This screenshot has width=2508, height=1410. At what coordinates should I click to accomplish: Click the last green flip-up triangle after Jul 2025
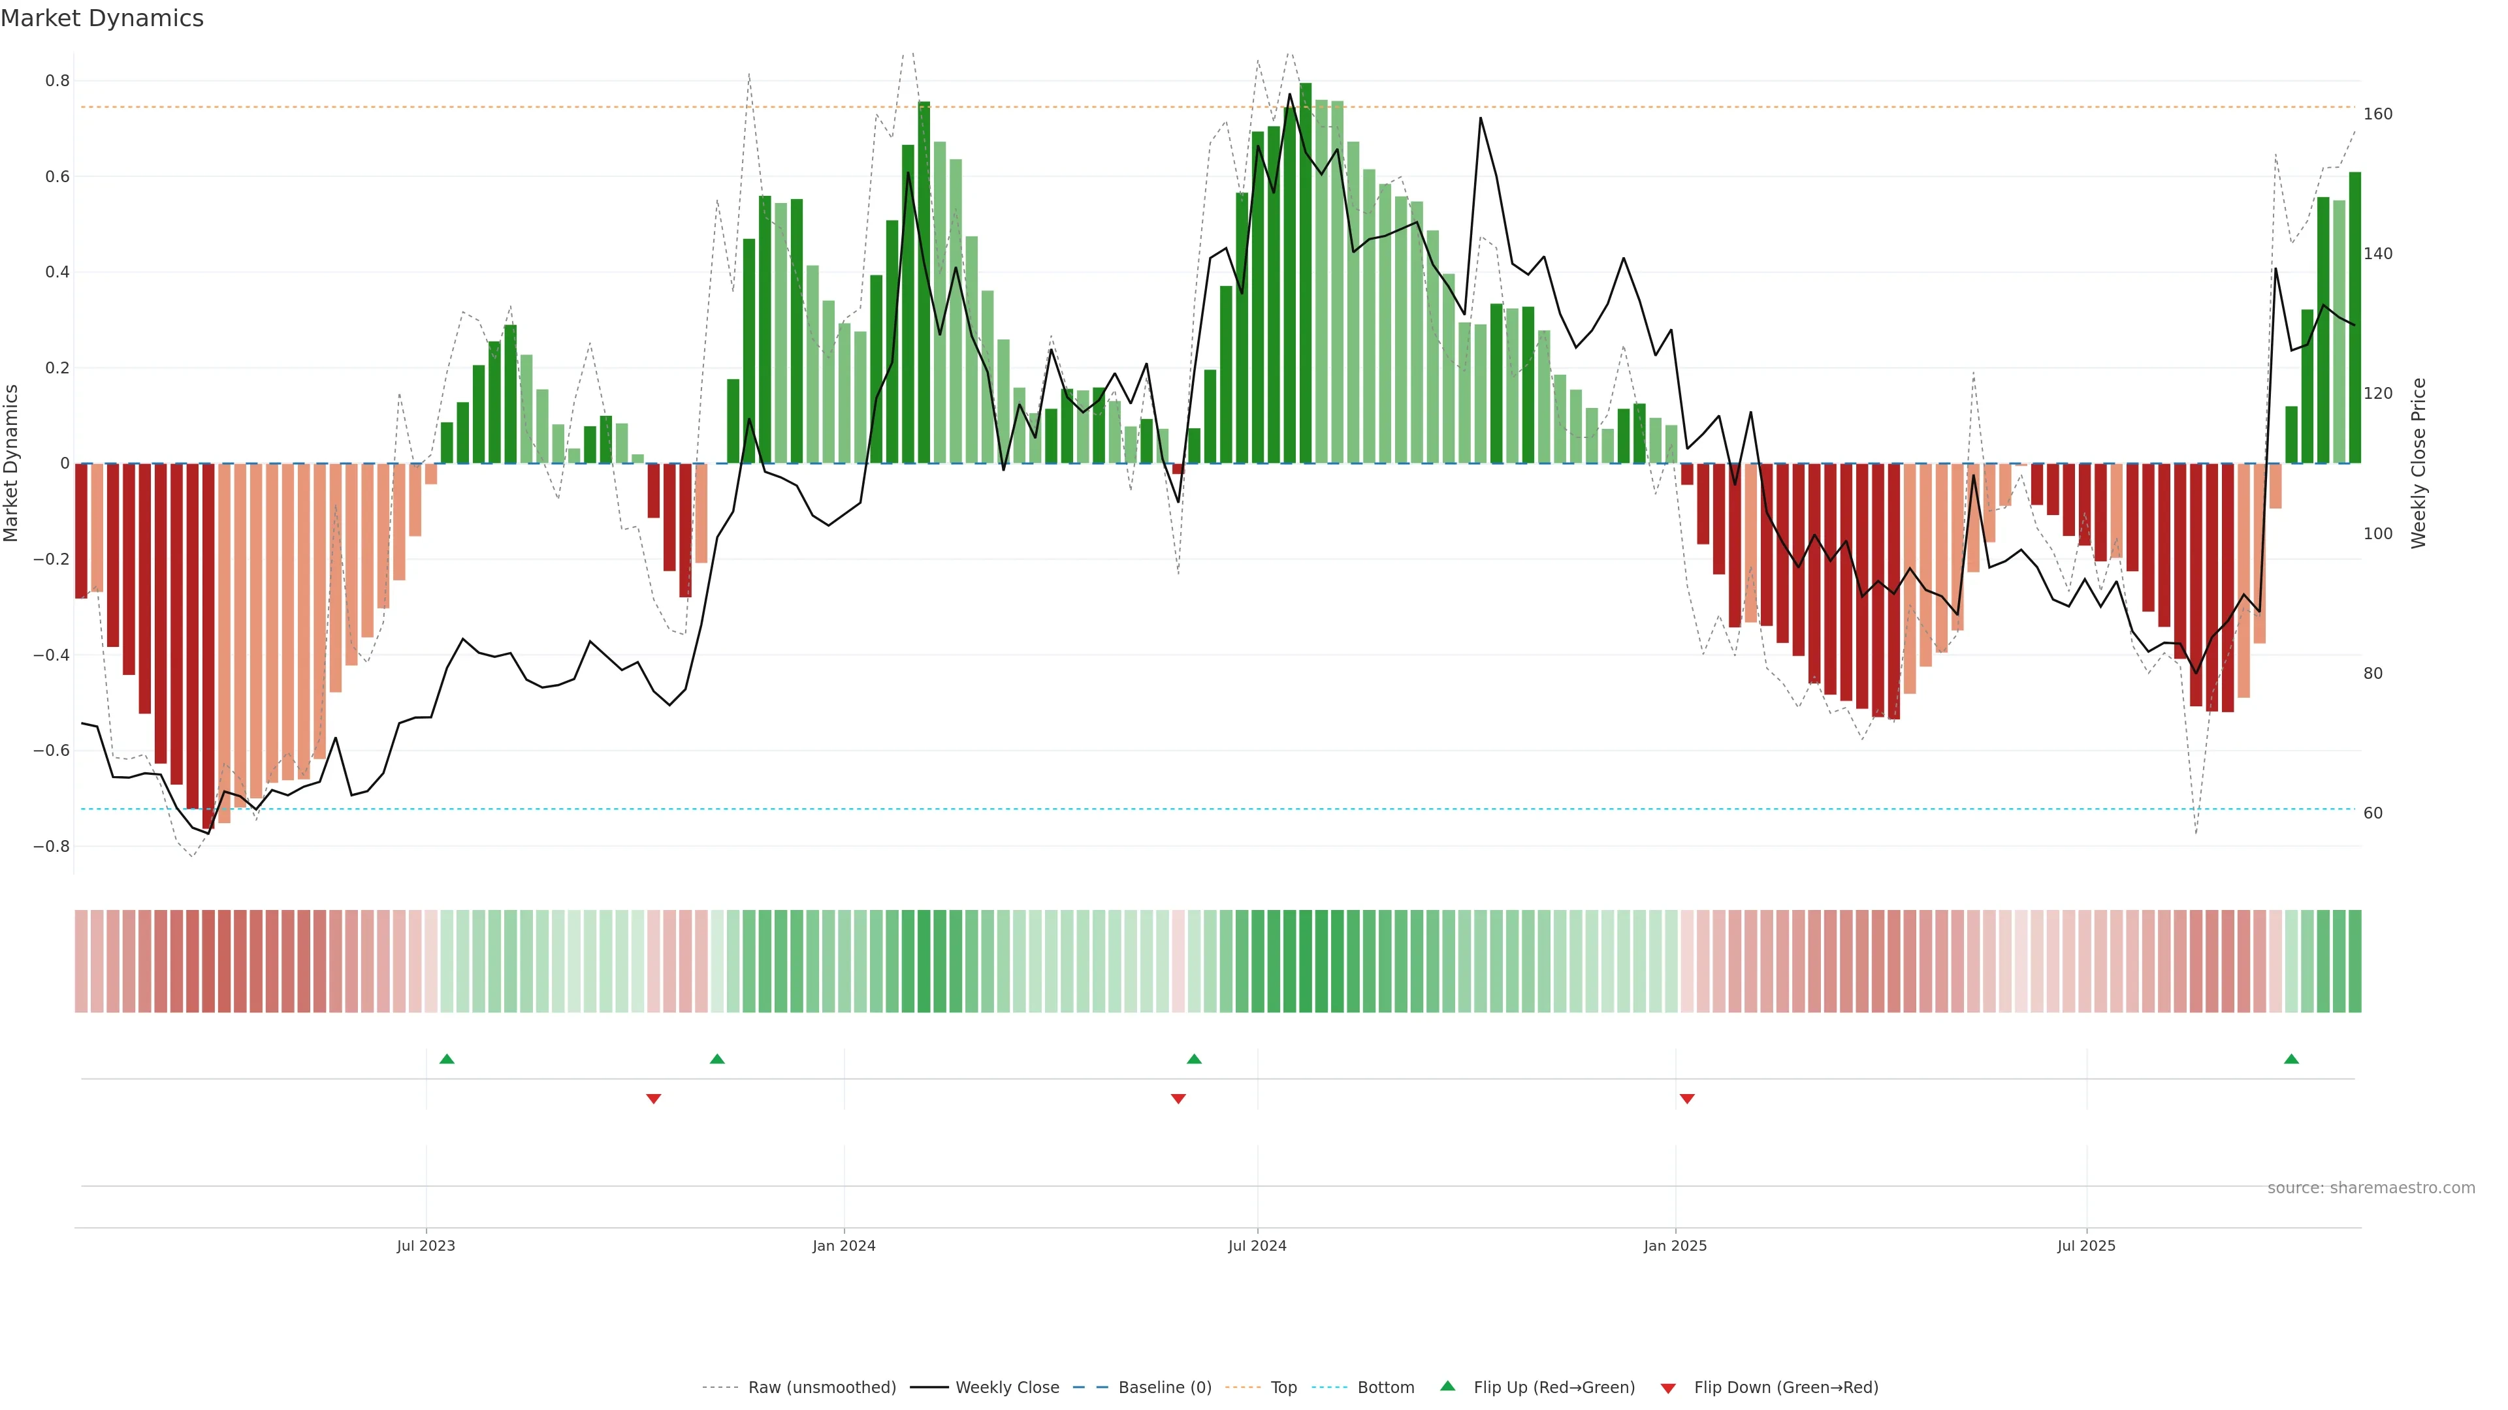(x=2291, y=1059)
